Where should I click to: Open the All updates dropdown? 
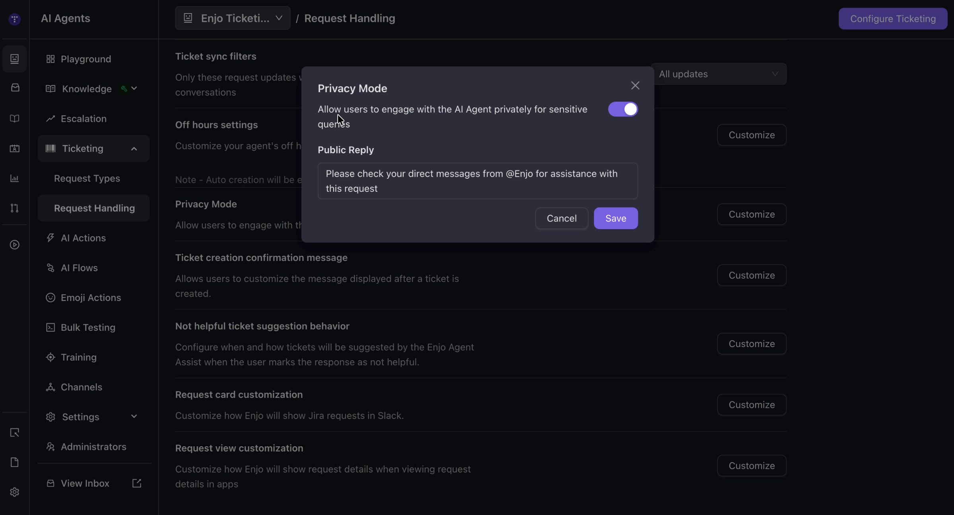pyautogui.click(x=720, y=74)
